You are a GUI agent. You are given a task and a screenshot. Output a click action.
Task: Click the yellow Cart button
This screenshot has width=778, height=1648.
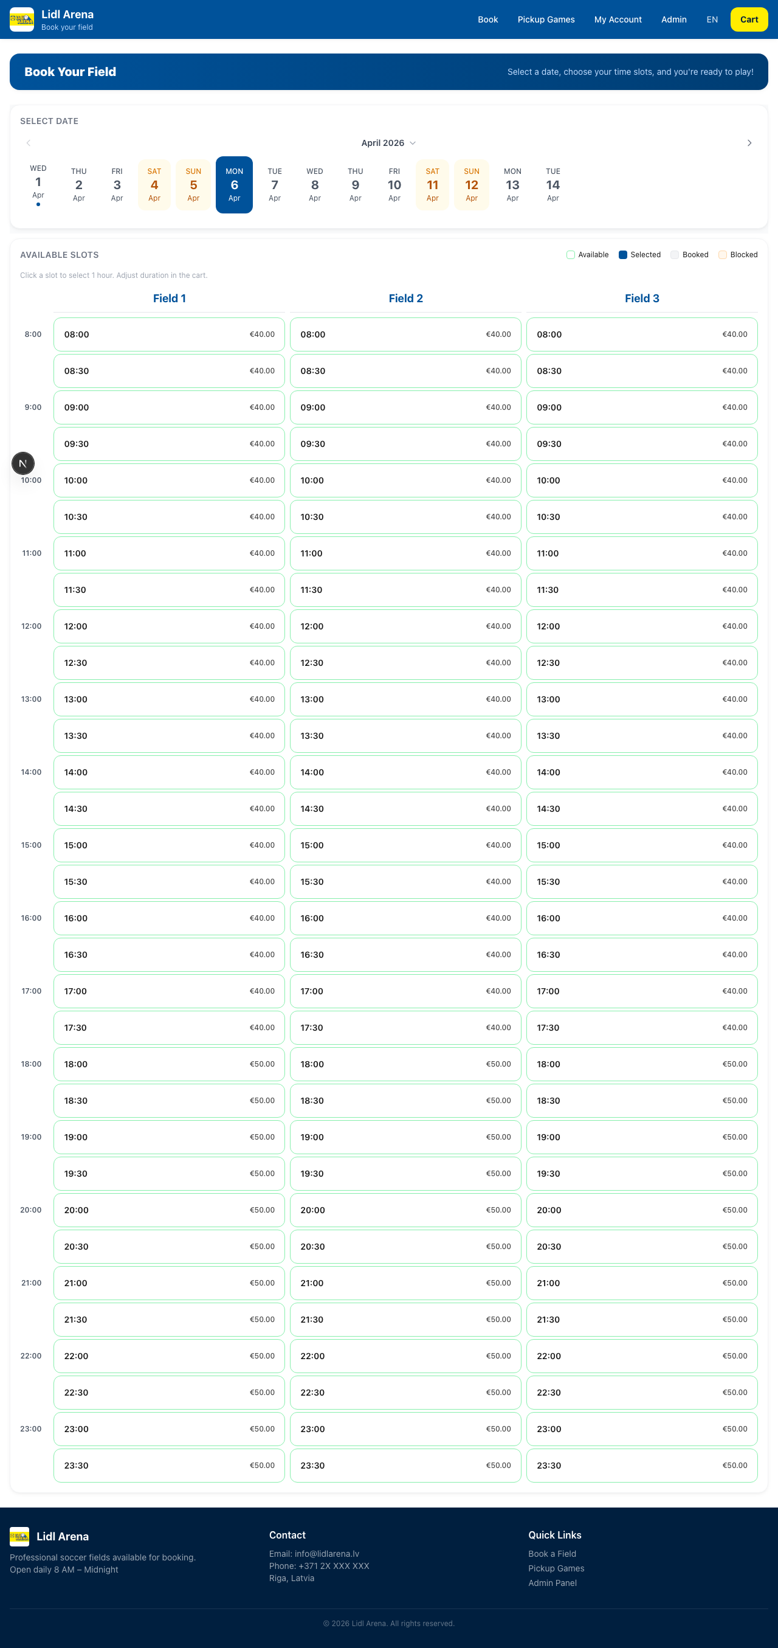coord(749,19)
